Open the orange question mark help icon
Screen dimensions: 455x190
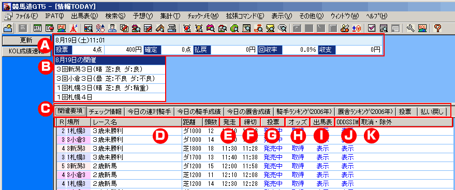437,28
